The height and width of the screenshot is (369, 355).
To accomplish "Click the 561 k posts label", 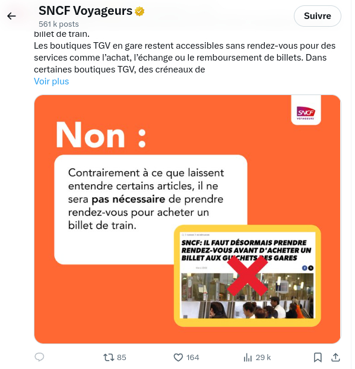I will click(59, 24).
